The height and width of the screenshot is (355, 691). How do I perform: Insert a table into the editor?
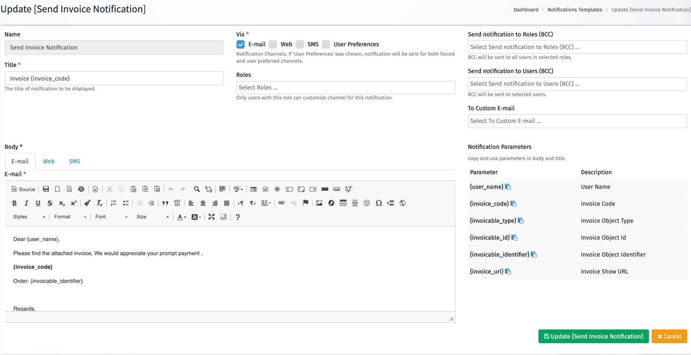[343, 203]
